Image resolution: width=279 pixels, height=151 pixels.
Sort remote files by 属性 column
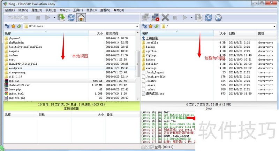[x=266, y=33]
